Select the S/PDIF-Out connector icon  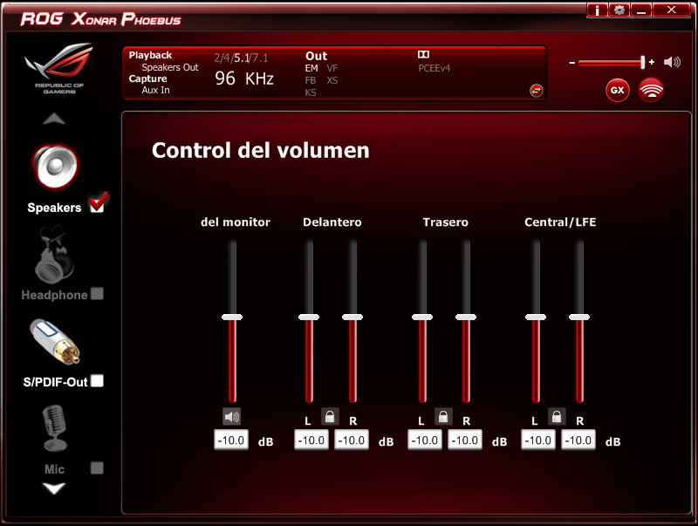coord(55,341)
